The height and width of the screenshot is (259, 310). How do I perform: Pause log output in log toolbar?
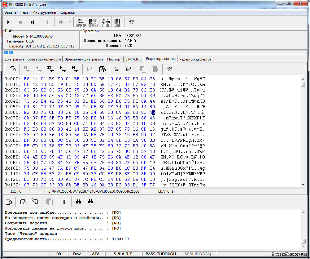[x=64, y=202]
